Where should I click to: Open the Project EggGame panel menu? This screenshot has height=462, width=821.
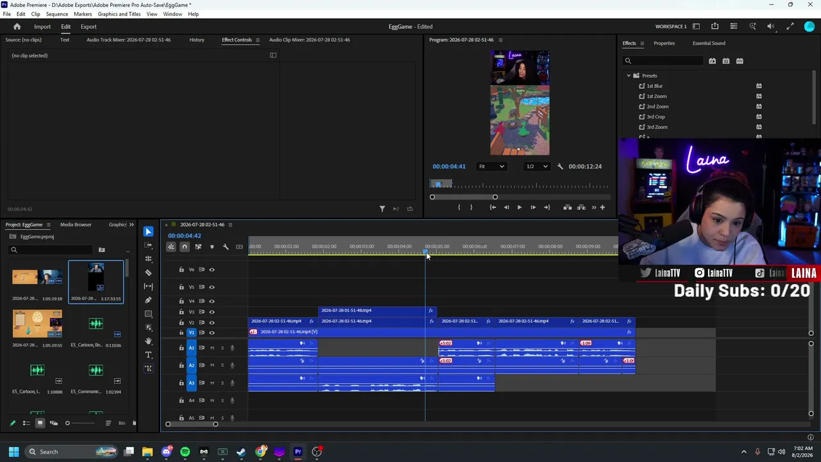[x=48, y=225]
